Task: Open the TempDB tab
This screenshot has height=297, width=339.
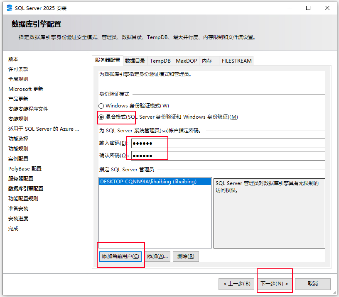Action: point(160,61)
